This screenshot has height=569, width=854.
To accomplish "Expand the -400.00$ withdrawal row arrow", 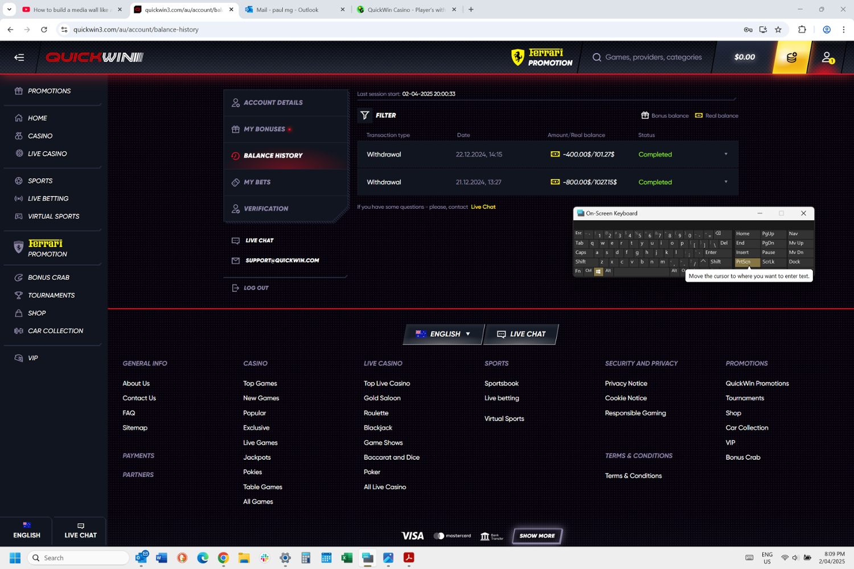I will click(726, 154).
